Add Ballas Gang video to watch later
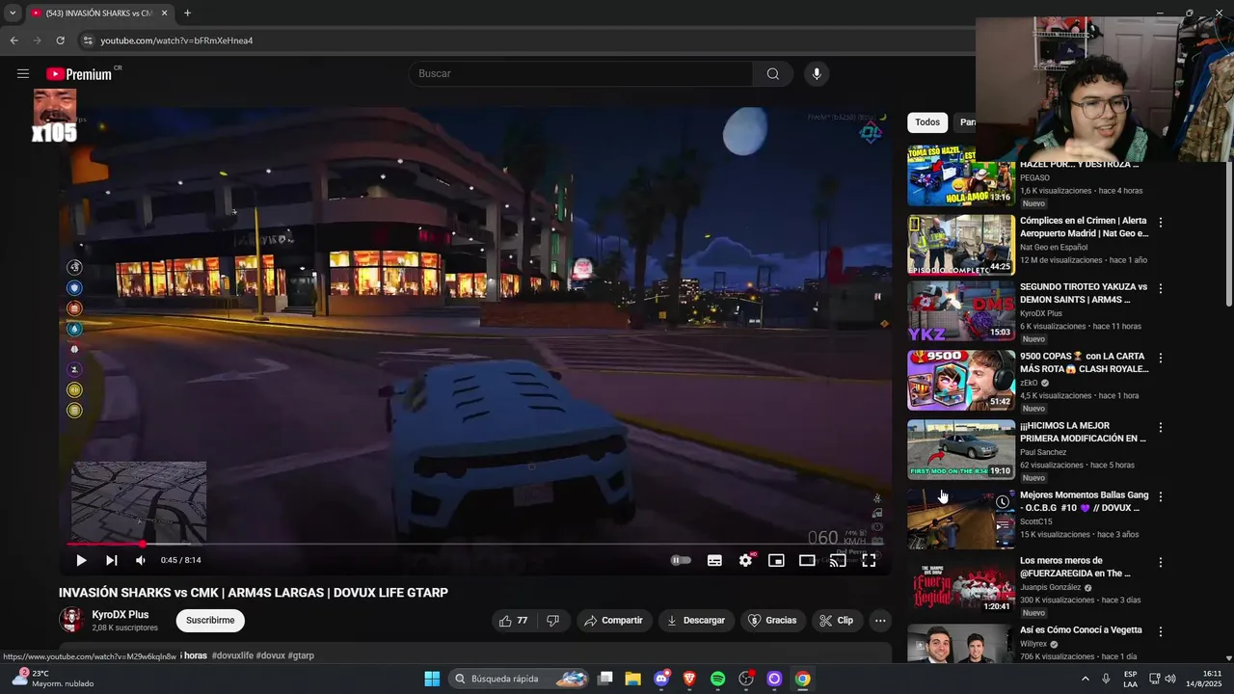Screen dimensions: 1234x694 pos(1003,502)
